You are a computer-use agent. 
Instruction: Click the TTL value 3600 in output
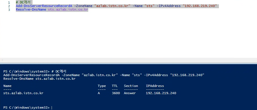(x=116, y=93)
